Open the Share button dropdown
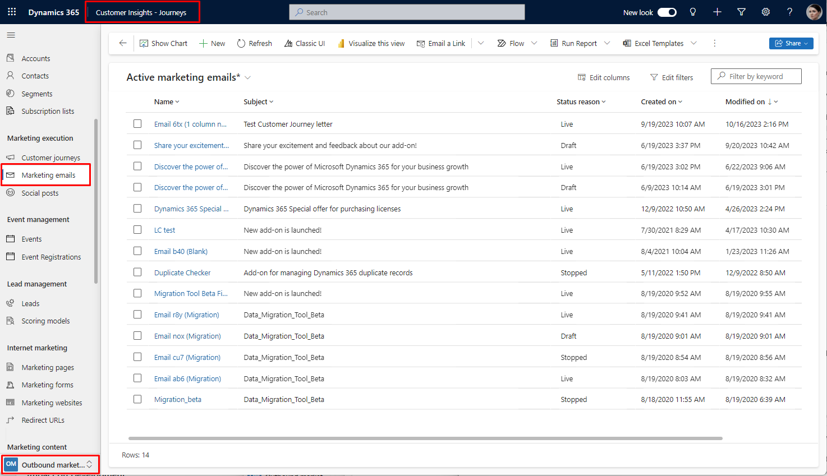Viewport: 827px width, 476px height. [791, 43]
